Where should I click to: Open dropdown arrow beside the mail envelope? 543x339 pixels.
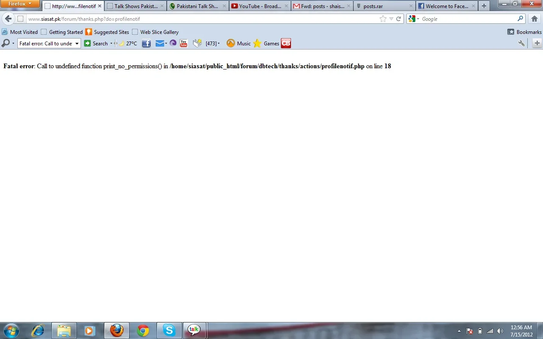click(166, 43)
